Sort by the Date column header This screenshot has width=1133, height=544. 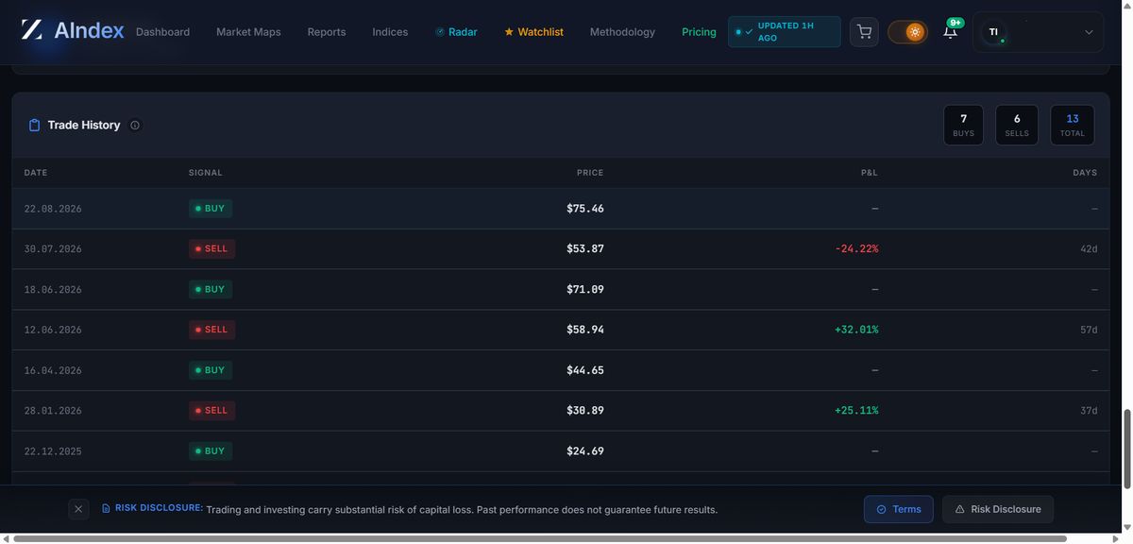click(x=36, y=173)
